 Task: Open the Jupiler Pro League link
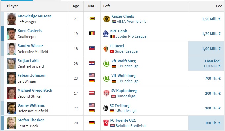[x=131, y=36]
